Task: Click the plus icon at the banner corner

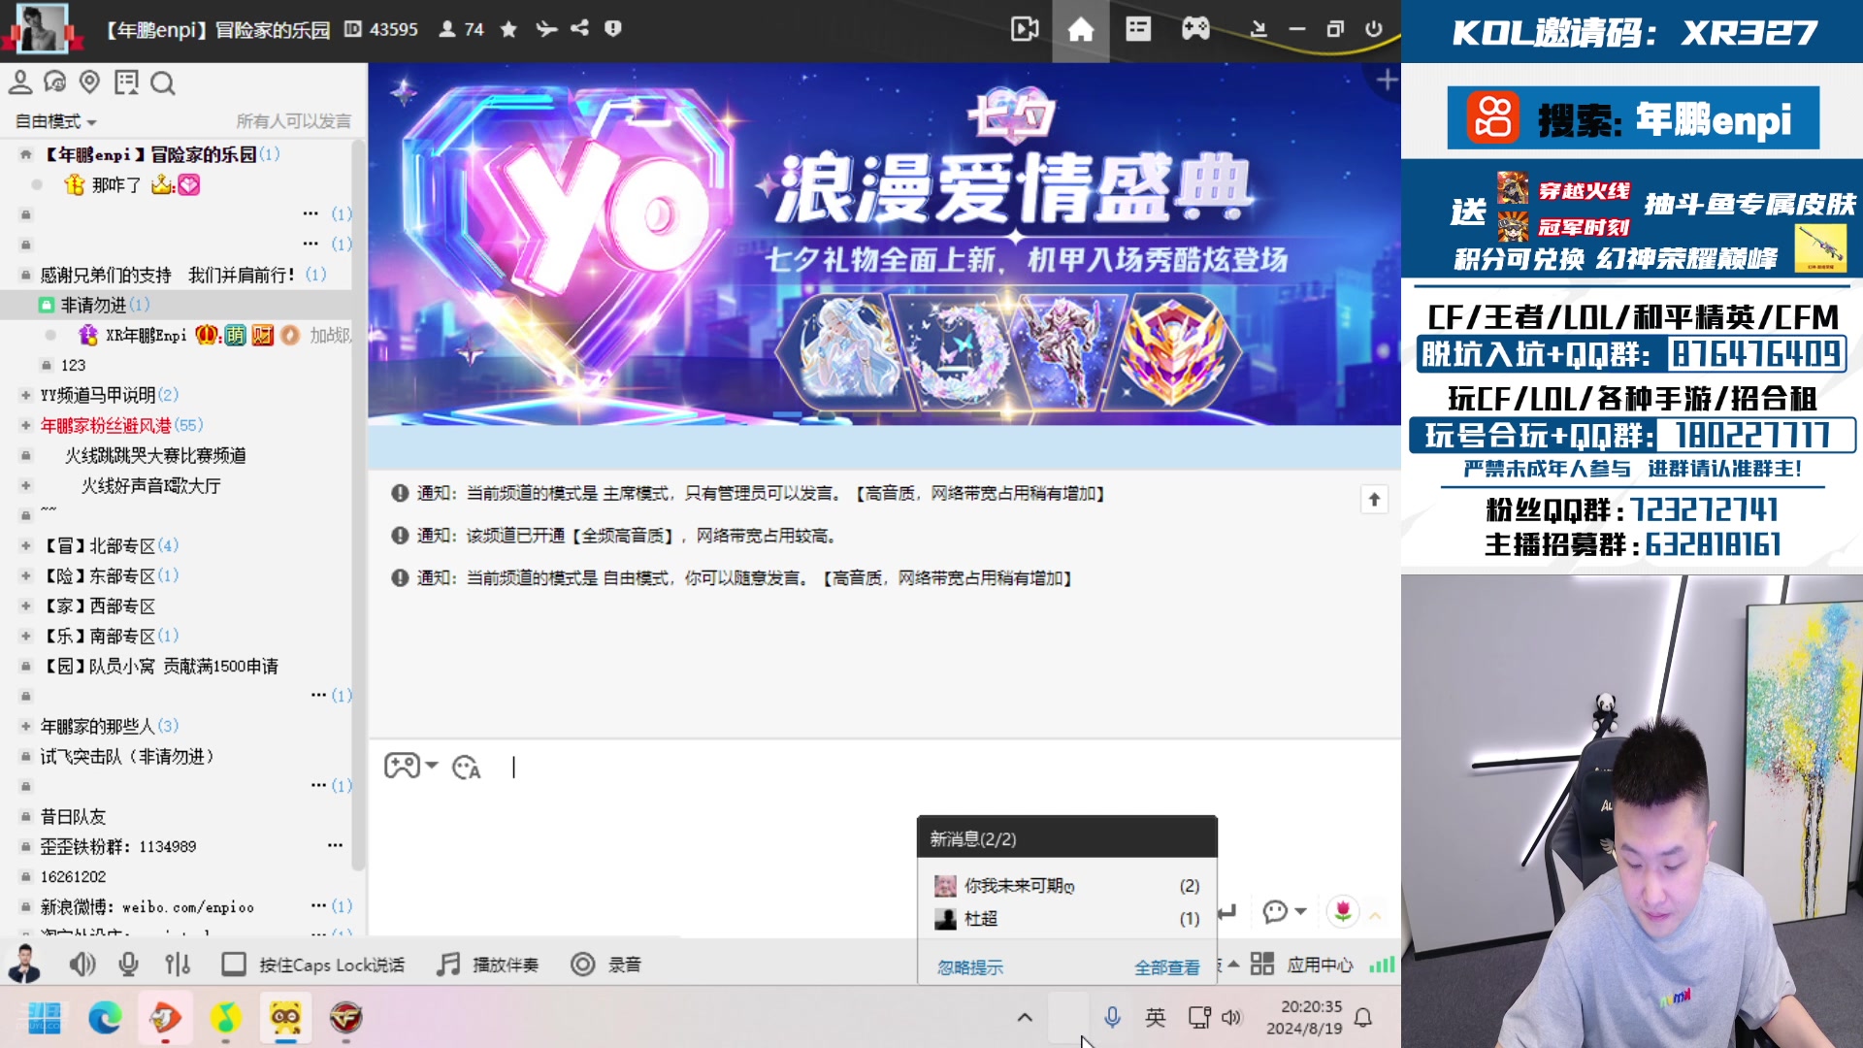Action: (x=1387, y=80)
